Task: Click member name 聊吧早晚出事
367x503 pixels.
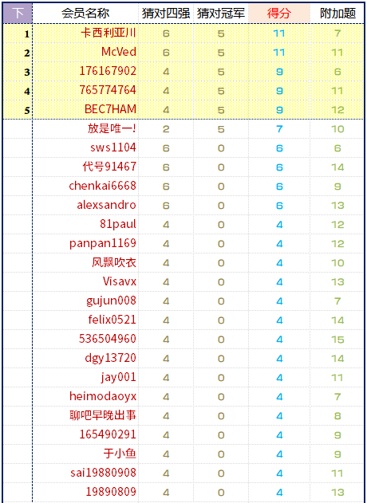Action: coord(103,416)
